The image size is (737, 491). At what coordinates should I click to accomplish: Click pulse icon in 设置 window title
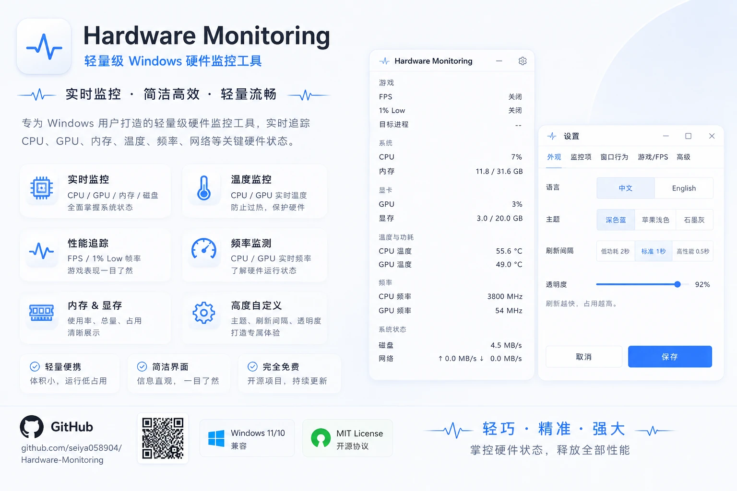(x=552, y=136)
